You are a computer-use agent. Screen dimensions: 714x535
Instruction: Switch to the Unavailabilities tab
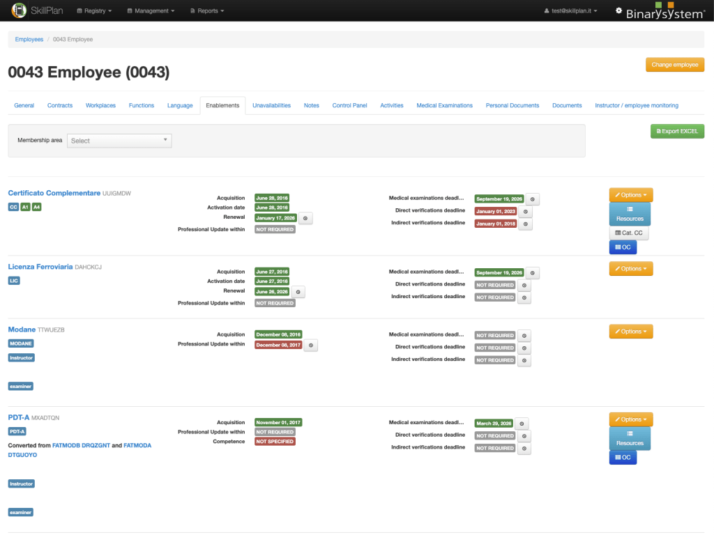pos(271,106)
